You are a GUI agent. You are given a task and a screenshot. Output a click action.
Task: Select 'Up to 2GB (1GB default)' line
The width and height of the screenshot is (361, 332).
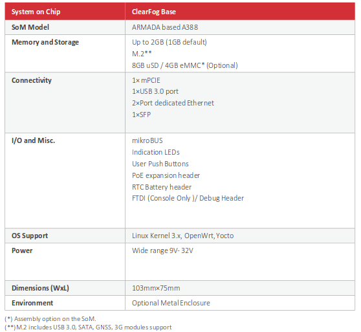pos(170,42)
